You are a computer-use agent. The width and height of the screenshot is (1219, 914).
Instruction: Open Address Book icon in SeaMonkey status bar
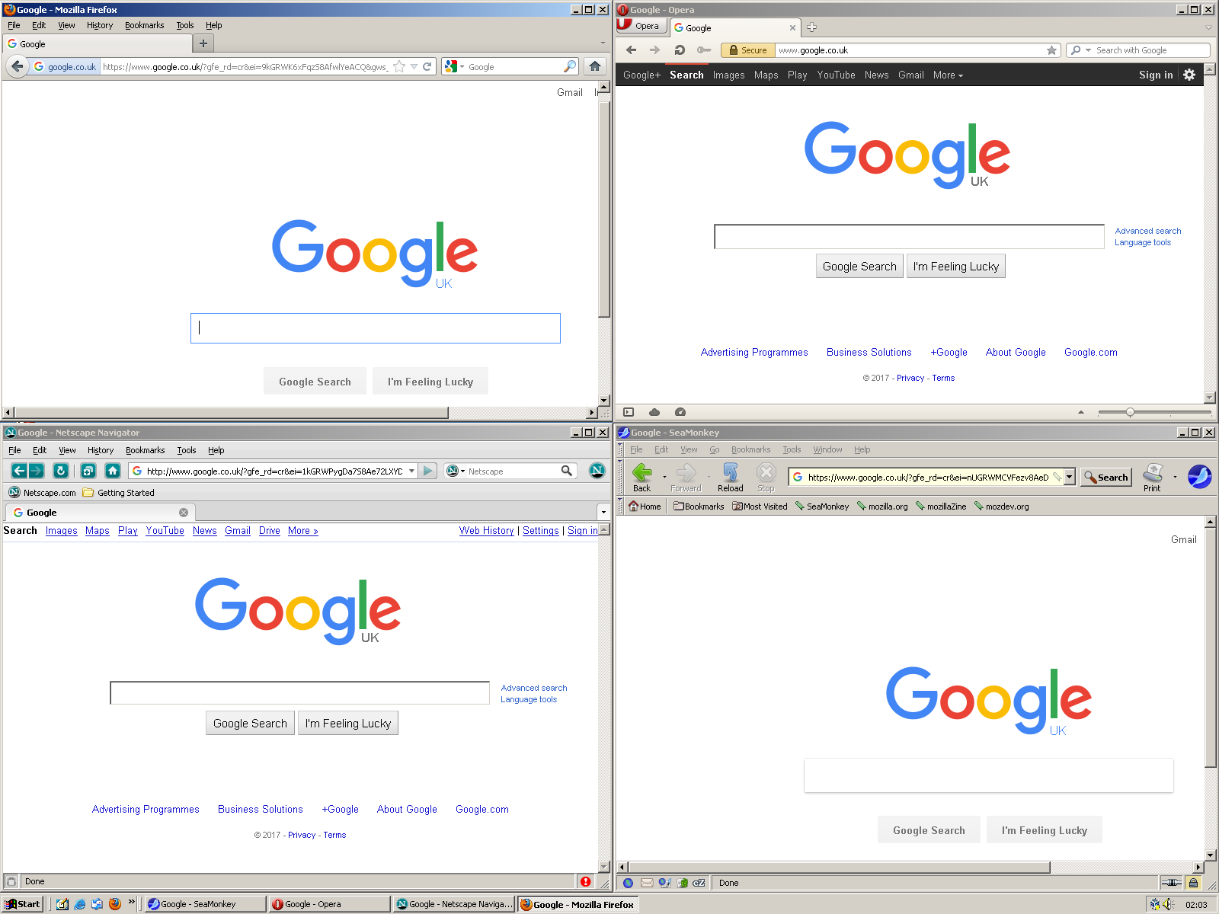tap(683, 883)
